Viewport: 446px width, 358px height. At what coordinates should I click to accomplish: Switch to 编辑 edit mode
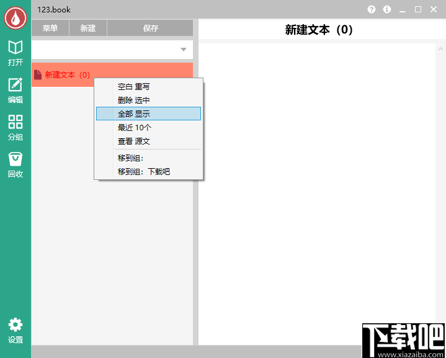click(16, 90)
